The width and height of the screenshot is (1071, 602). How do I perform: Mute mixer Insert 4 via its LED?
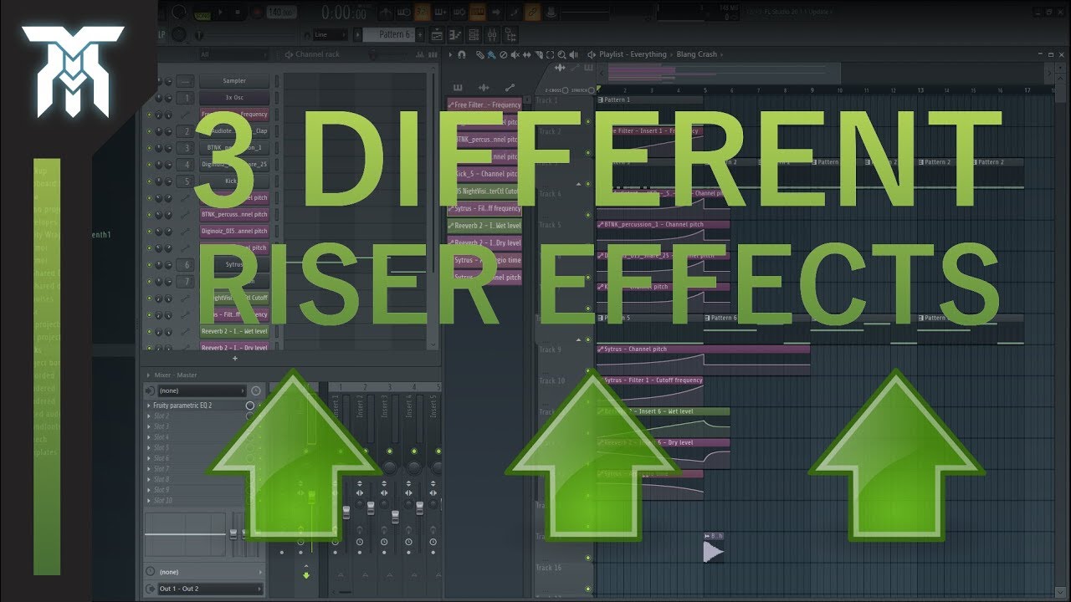pos(414,451)
